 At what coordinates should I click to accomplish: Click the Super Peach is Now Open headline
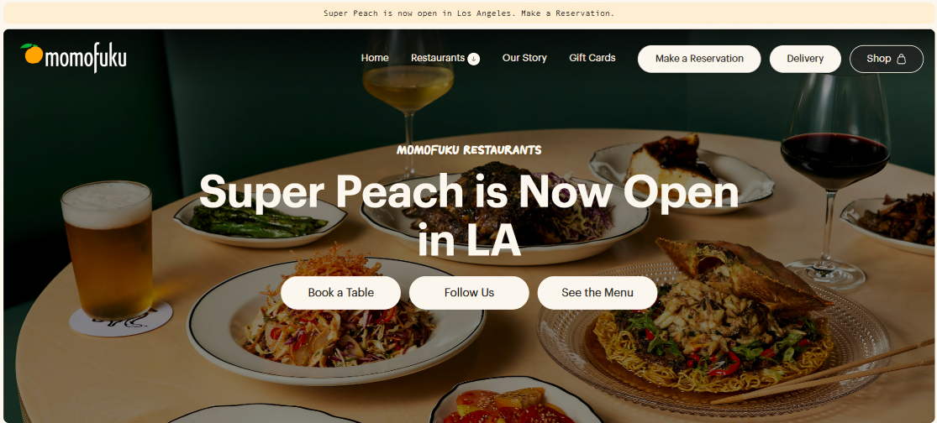(469, 216)
